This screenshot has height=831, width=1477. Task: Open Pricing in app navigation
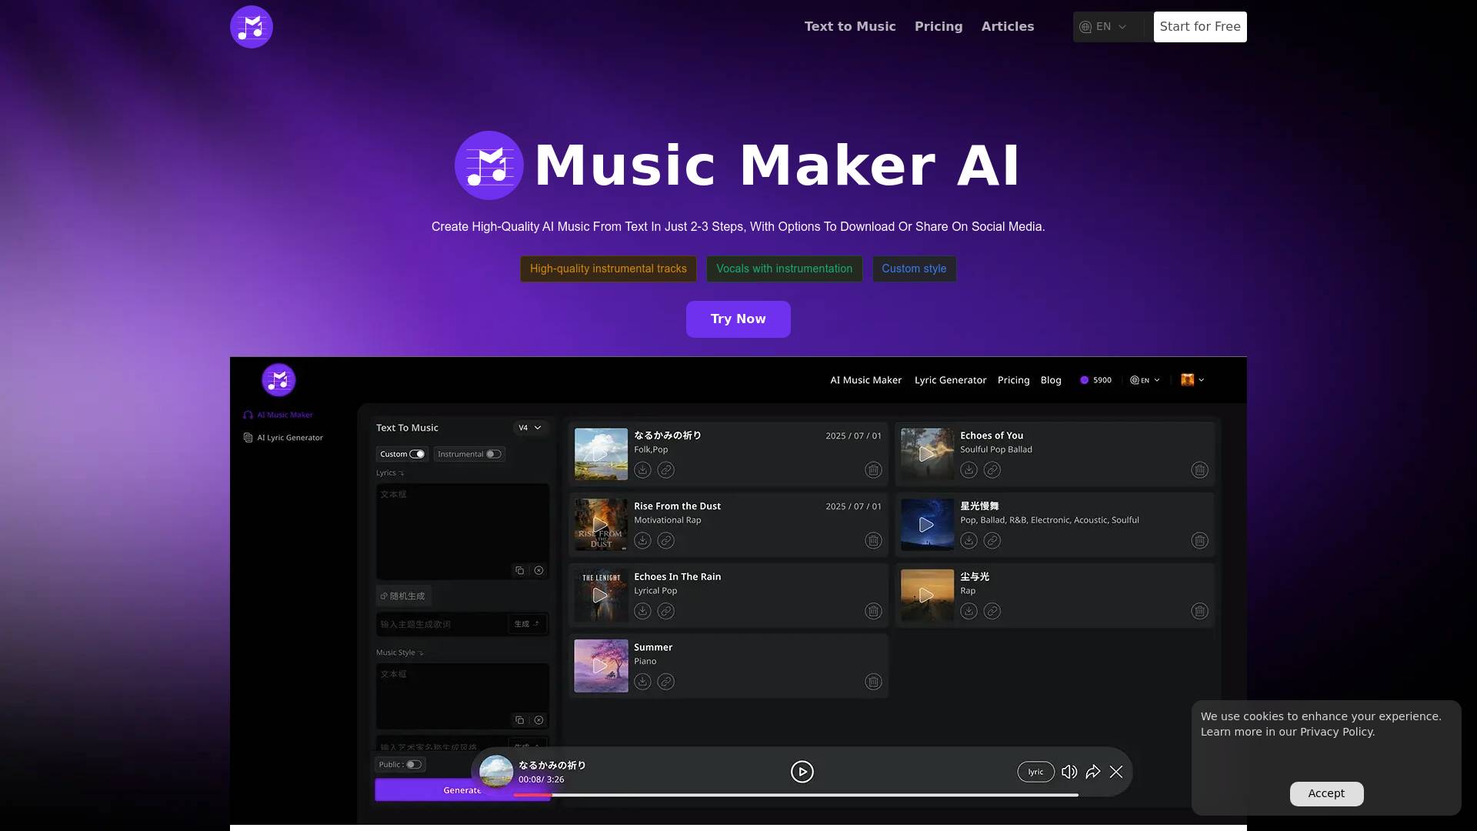point(1013,380)
